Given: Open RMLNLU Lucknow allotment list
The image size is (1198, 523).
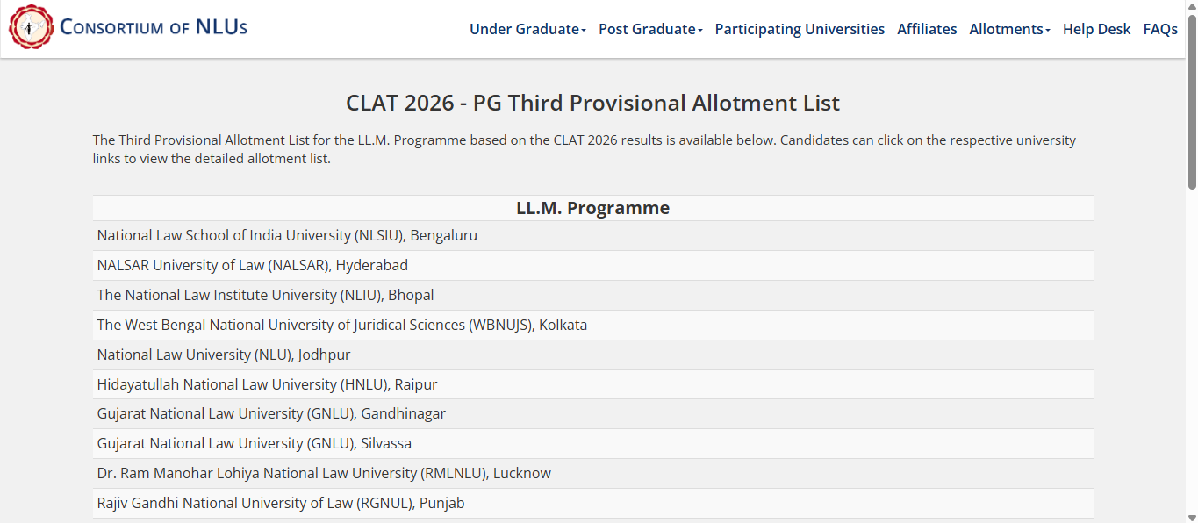Looking at the screenshot, I should coord(323,473).
